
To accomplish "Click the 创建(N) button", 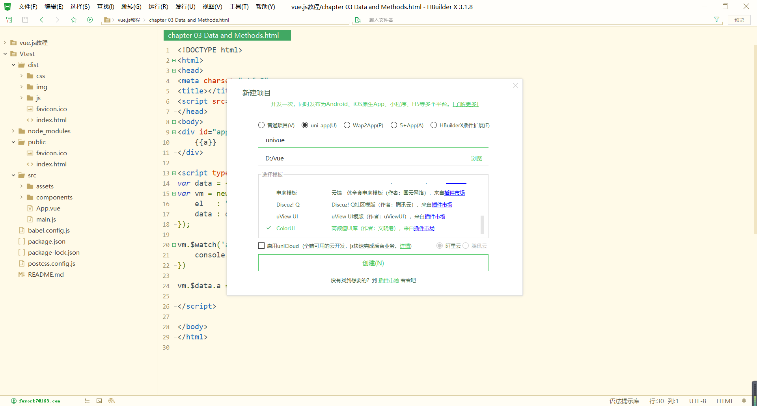I will 373,263.
